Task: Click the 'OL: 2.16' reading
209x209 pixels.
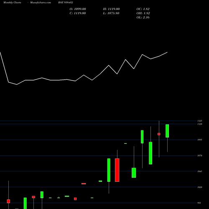Action: pos(143,18)
